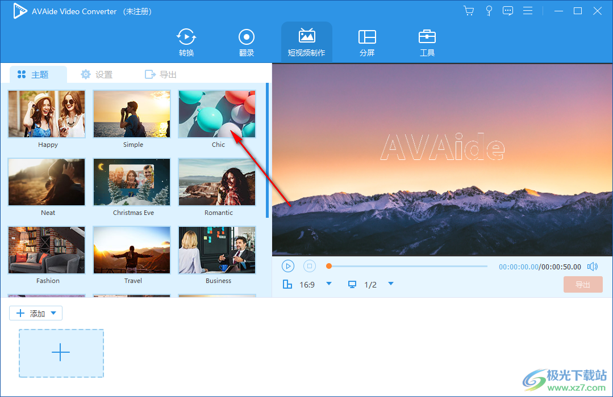Click the 00:00:50.00 duration time text

561,267
